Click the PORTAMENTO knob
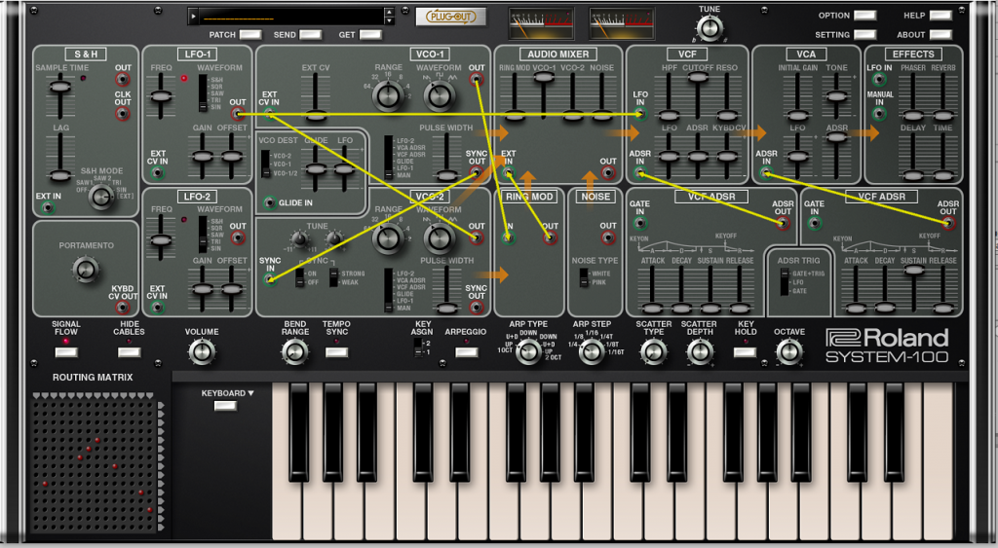 (86, 270)
